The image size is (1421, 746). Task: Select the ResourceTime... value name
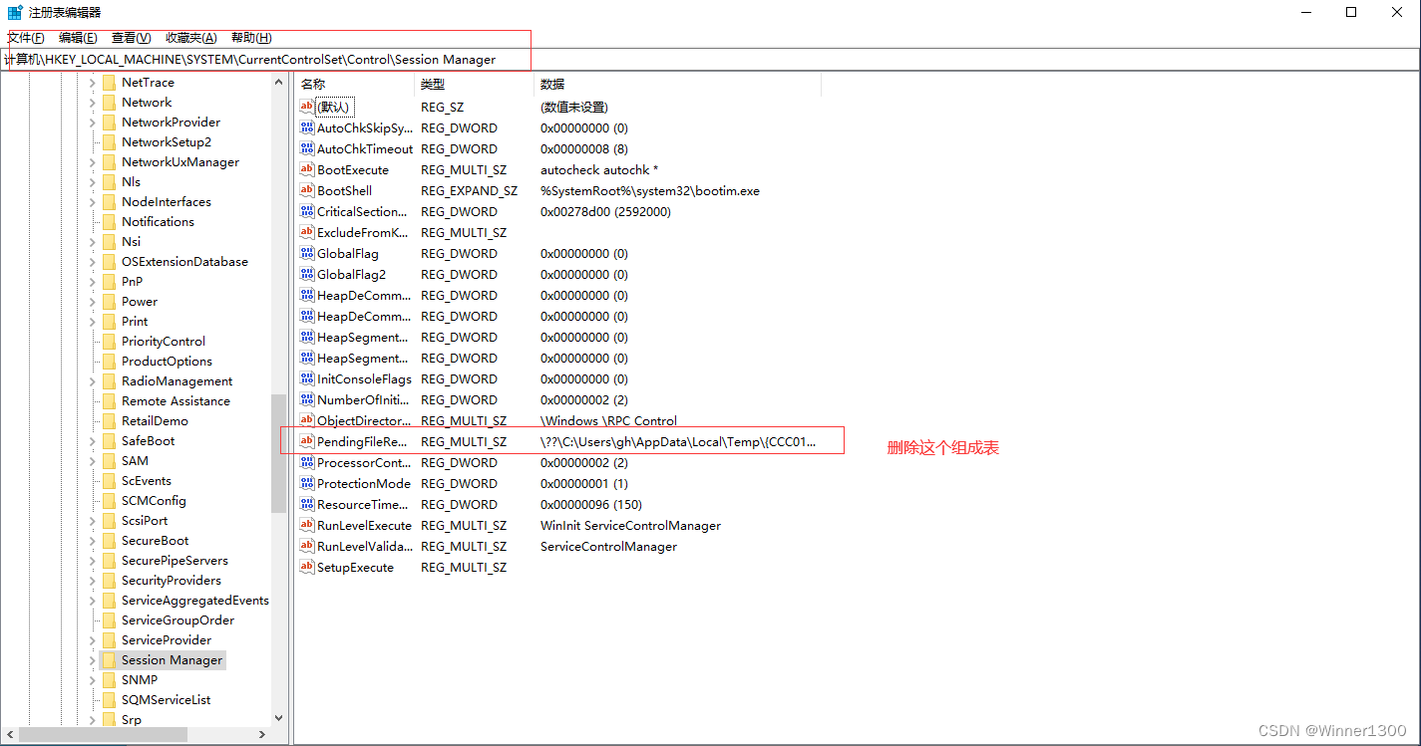coord(364,504)
